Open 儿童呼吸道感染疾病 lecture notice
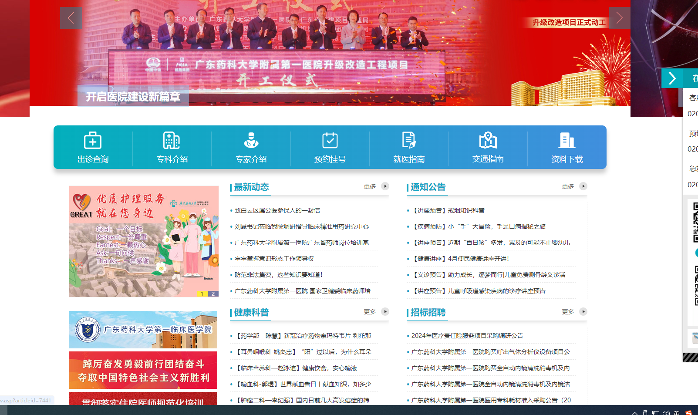Viewport: 698px width, 415px height. click(479, 291)
